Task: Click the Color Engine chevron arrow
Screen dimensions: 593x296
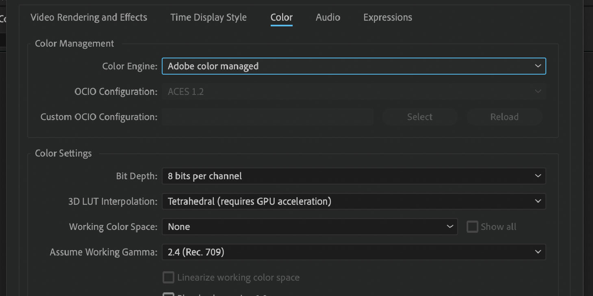Action: [x=538, y=66]
